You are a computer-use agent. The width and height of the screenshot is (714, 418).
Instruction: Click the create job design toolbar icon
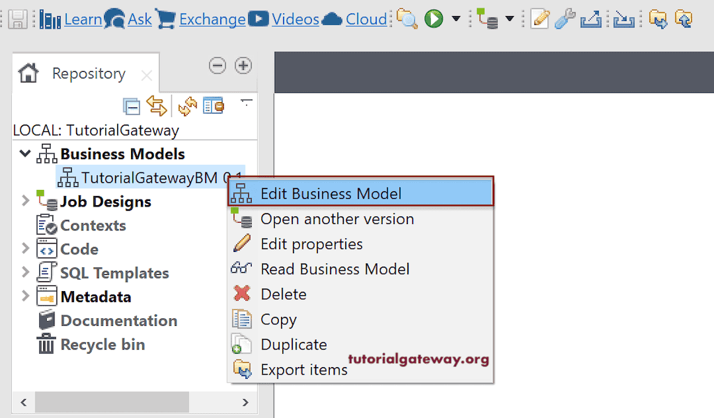point(487,19)
